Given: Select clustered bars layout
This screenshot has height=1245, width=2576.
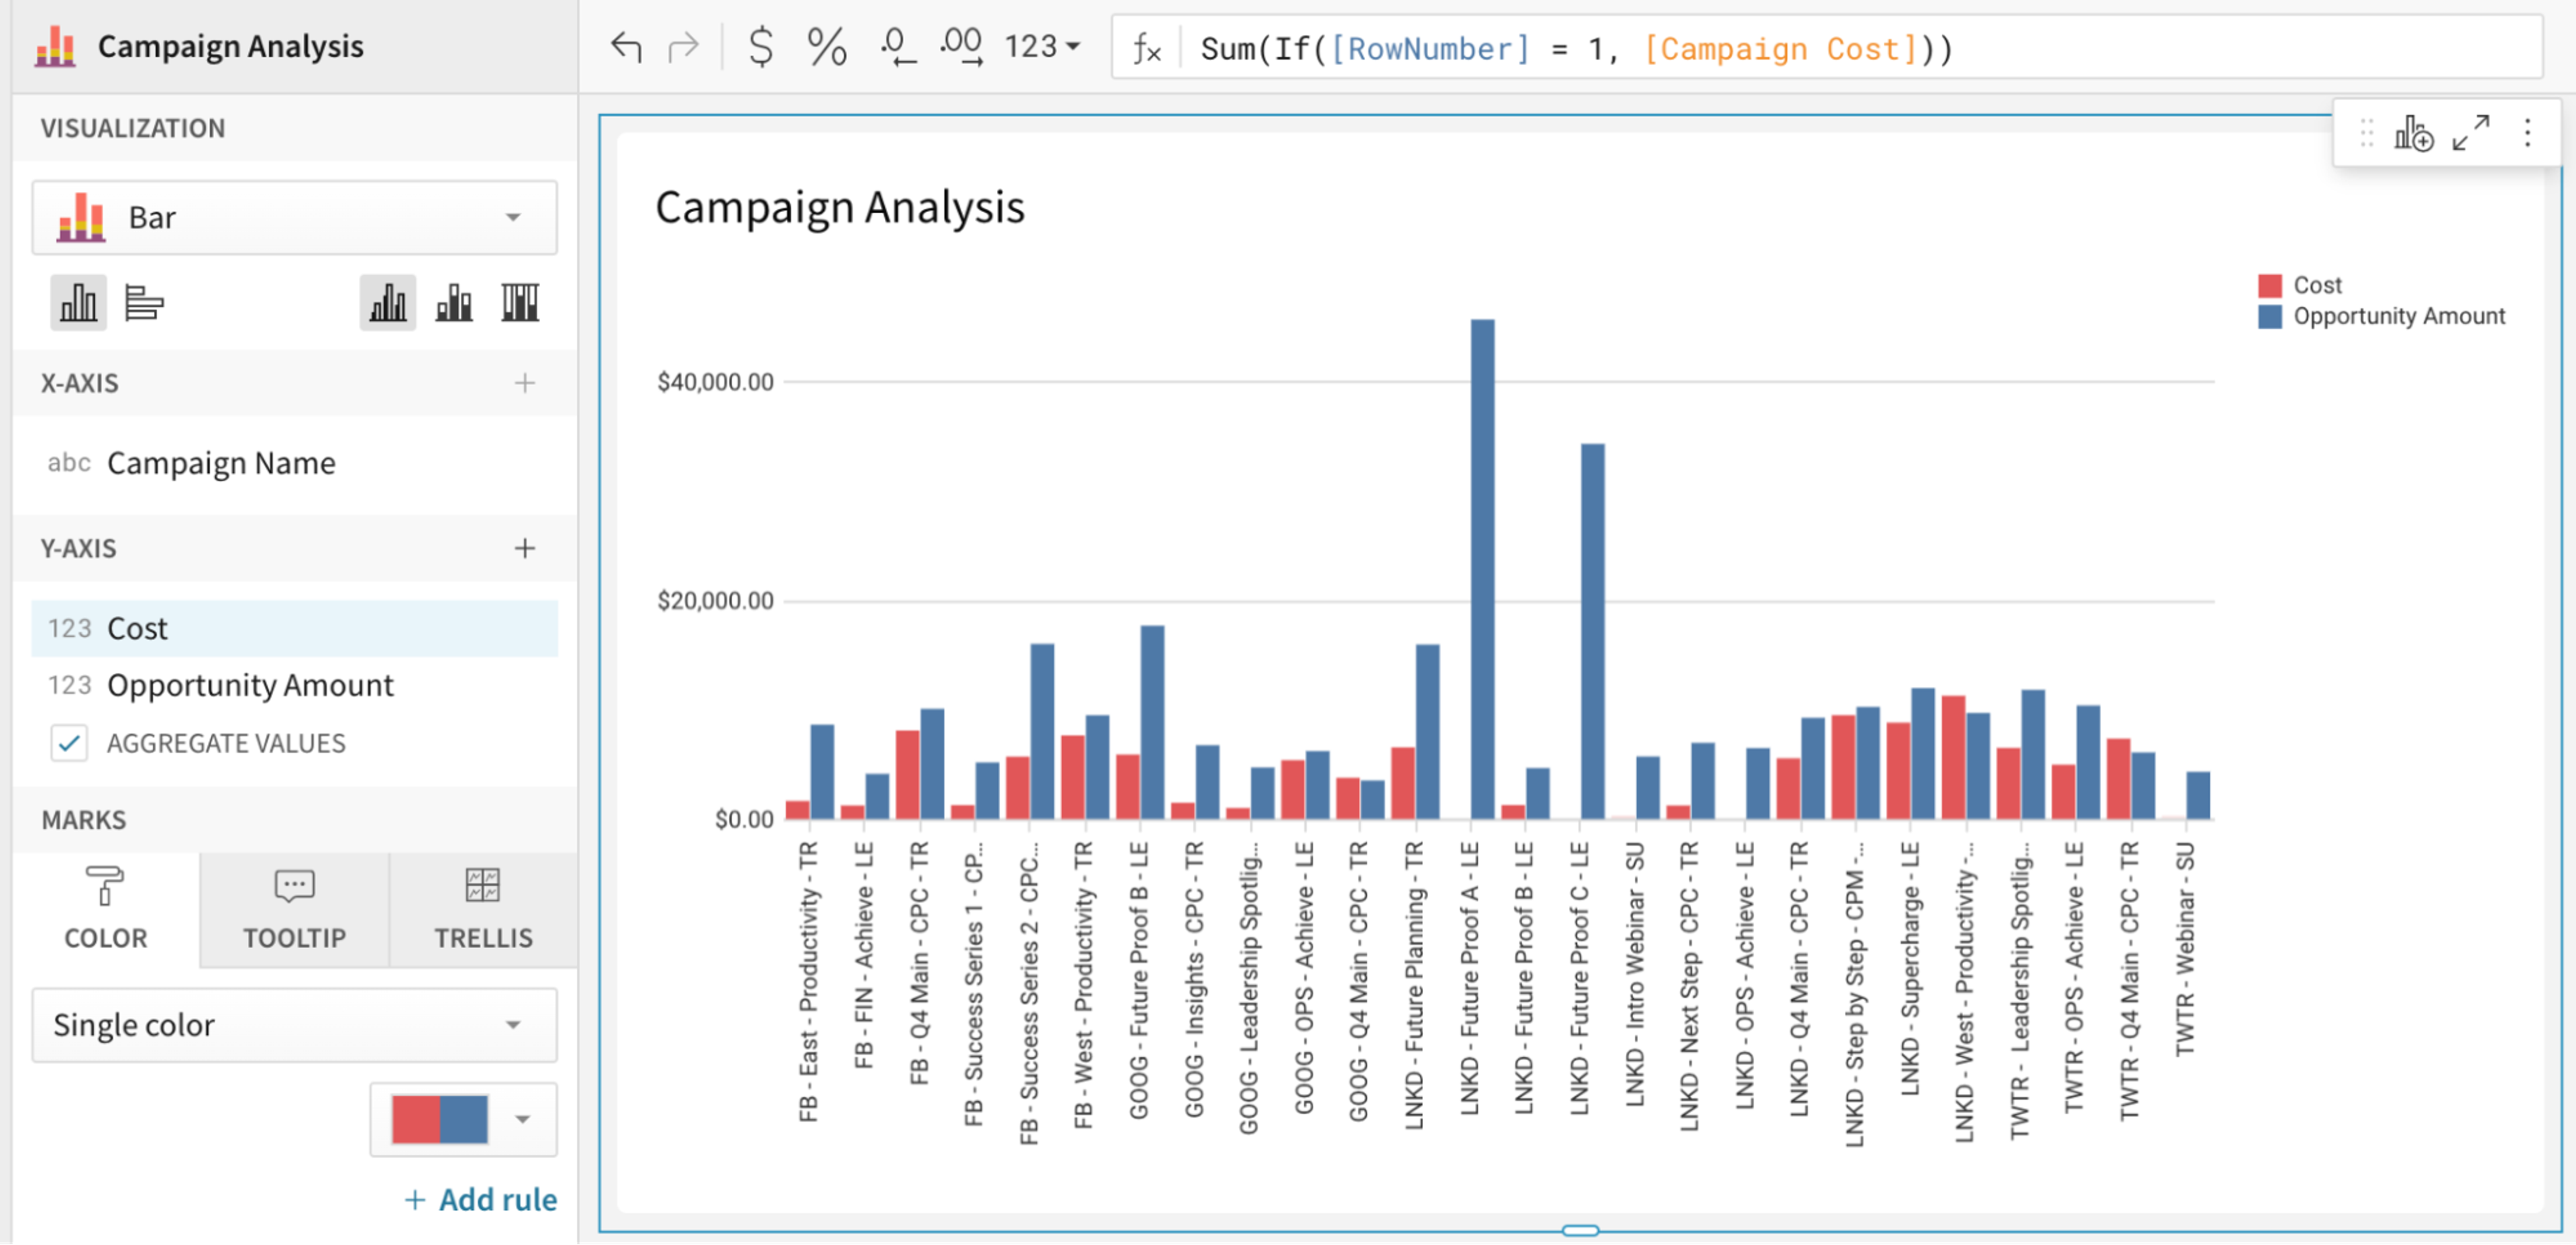Looking at the screenshot, I should [x=388, y=302].
